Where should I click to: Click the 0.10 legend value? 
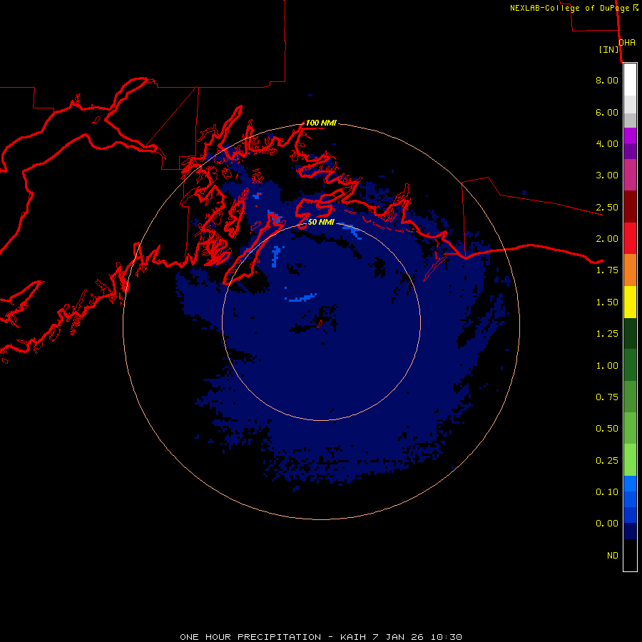pos(607,492)
